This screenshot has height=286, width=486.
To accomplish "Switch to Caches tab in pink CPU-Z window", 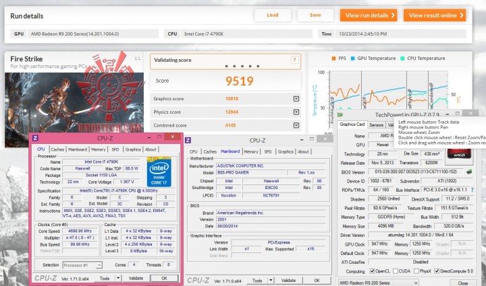I will tap(57, 149).
